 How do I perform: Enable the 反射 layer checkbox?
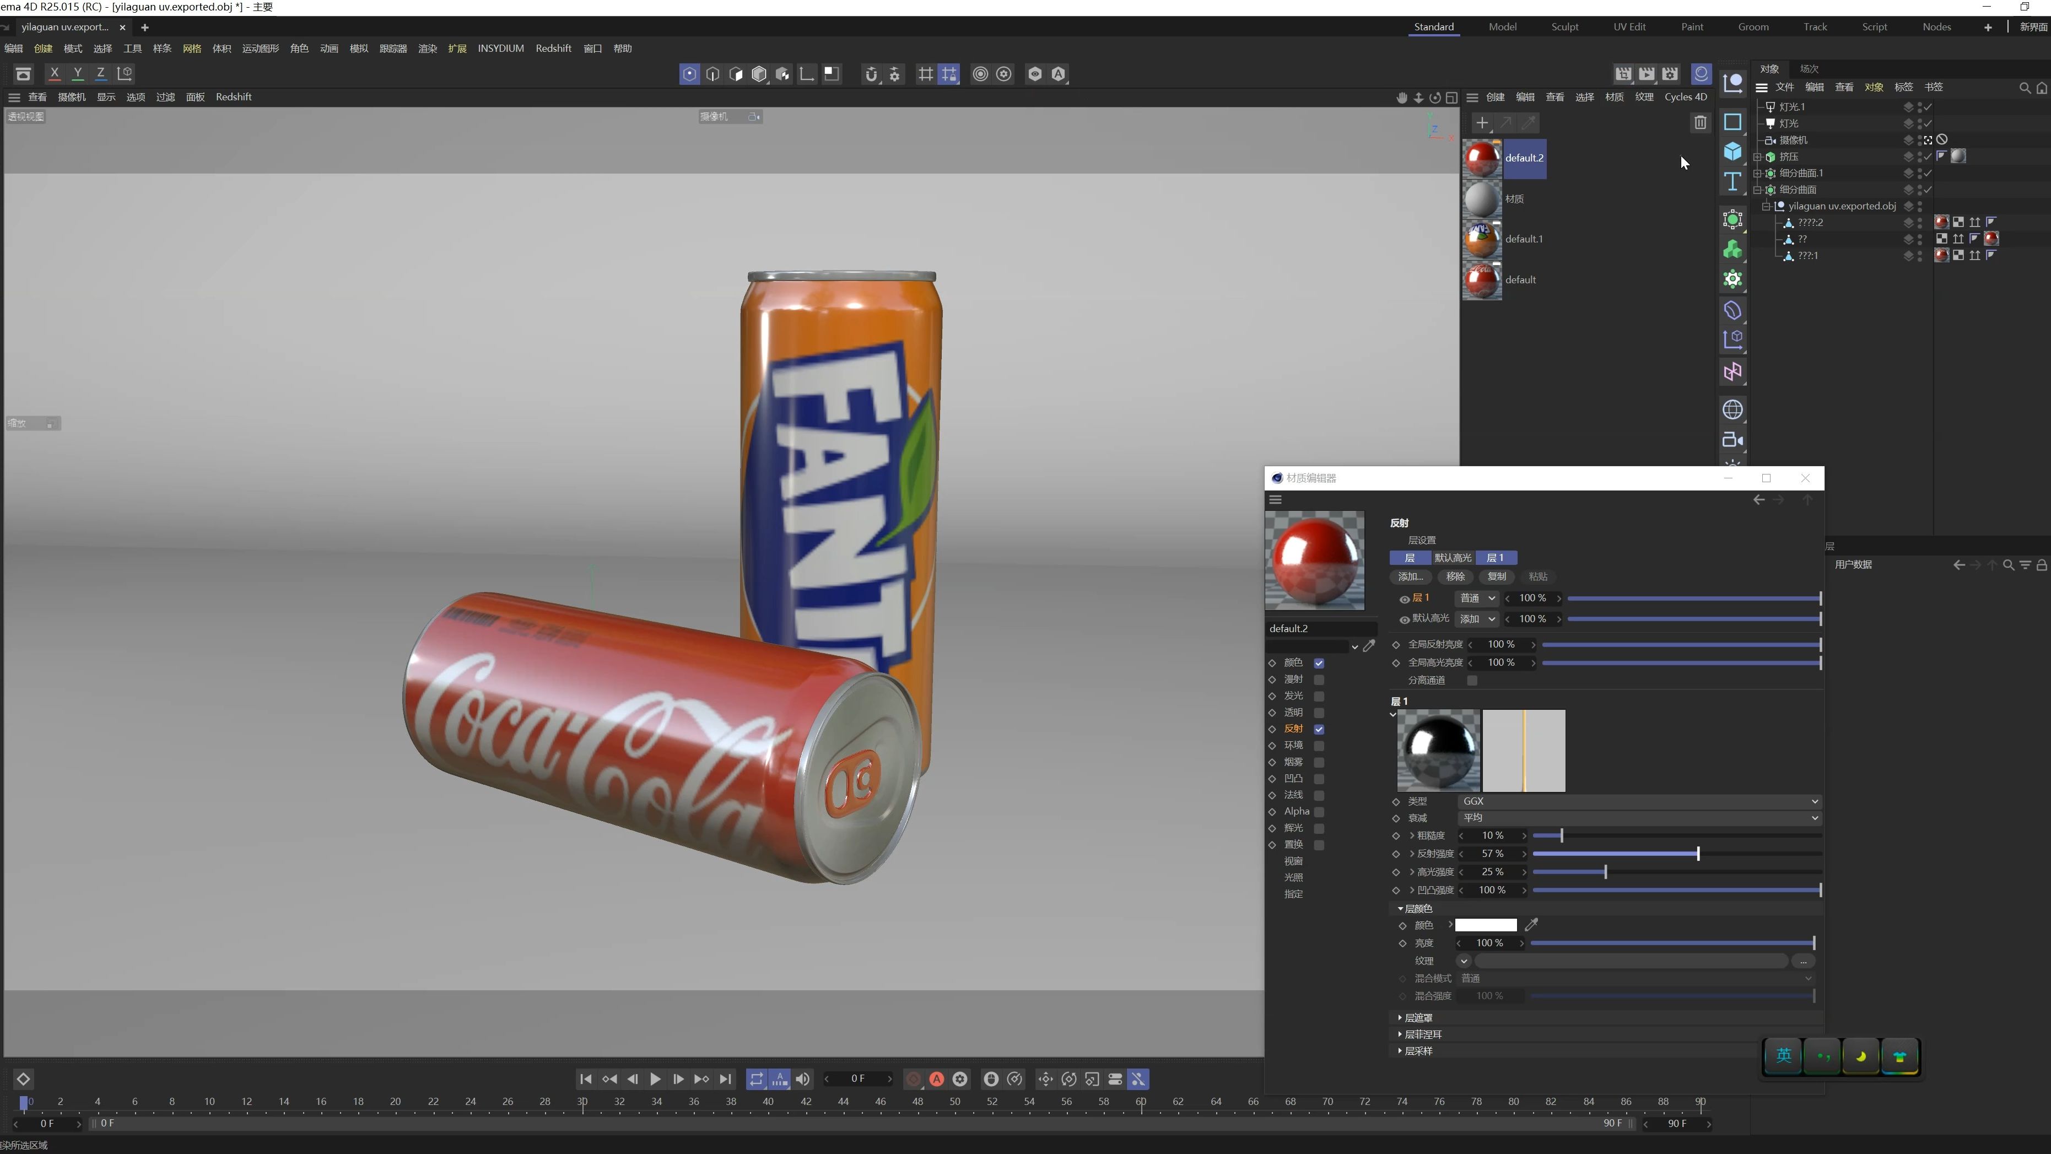pyautogui.click(x=1317, y=729)
